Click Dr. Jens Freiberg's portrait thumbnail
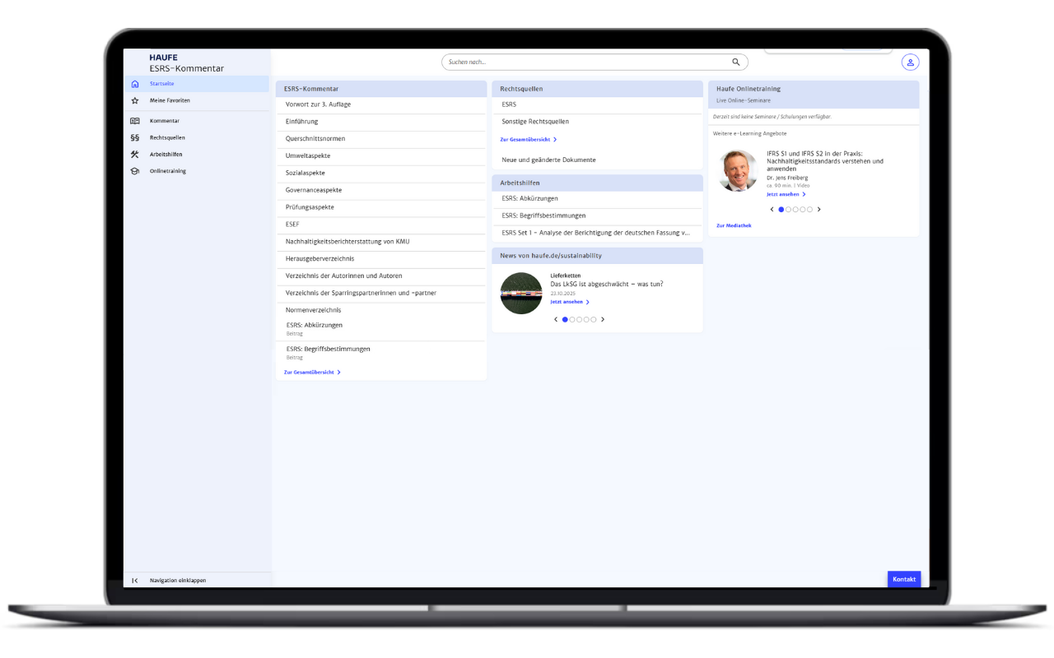 pos(738,170)
